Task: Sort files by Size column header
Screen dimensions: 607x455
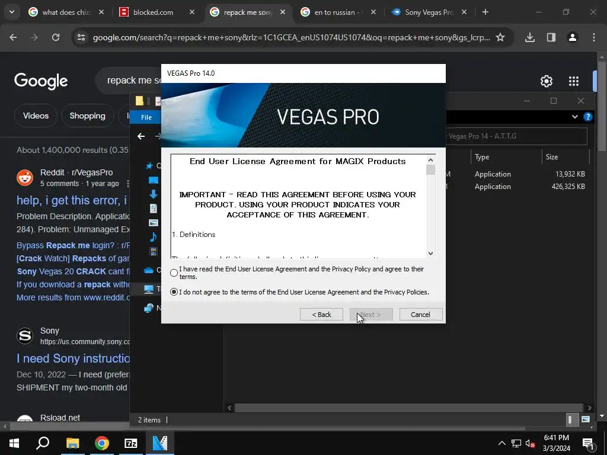Action: click(552, 156)
